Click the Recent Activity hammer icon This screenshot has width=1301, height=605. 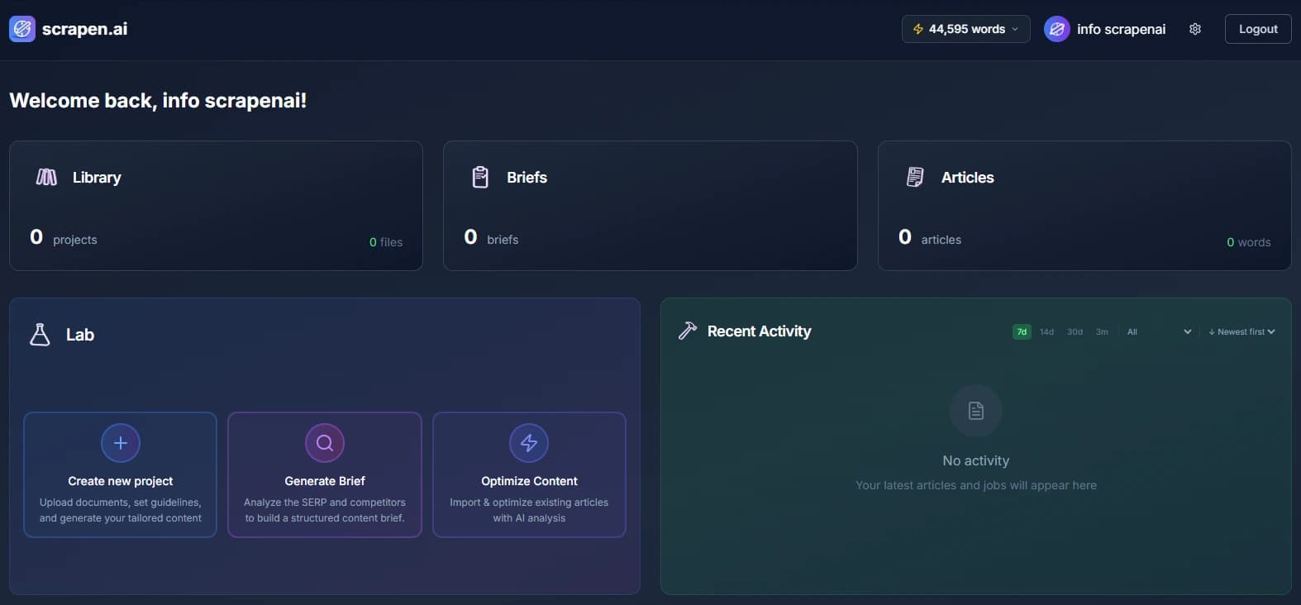point(688,331)
